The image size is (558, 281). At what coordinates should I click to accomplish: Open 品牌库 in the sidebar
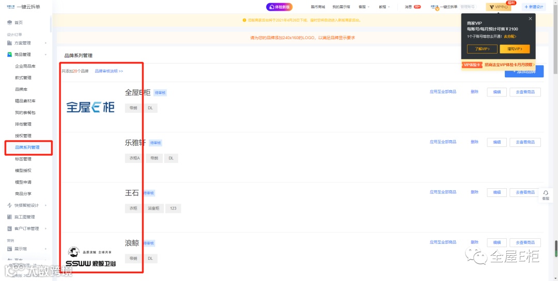[x=21, y=89]
